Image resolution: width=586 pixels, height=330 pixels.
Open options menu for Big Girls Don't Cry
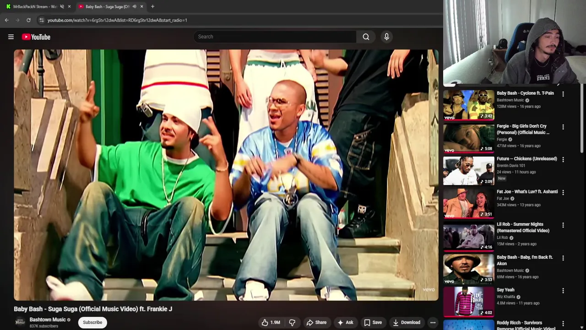tap(563, 127)
